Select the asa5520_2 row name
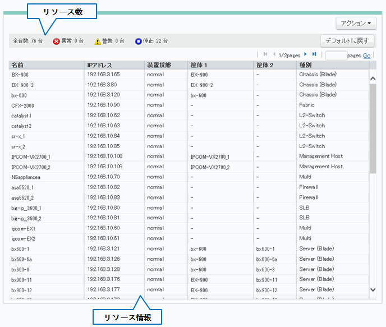Screen dimensions: 386x327 point(22,198)
